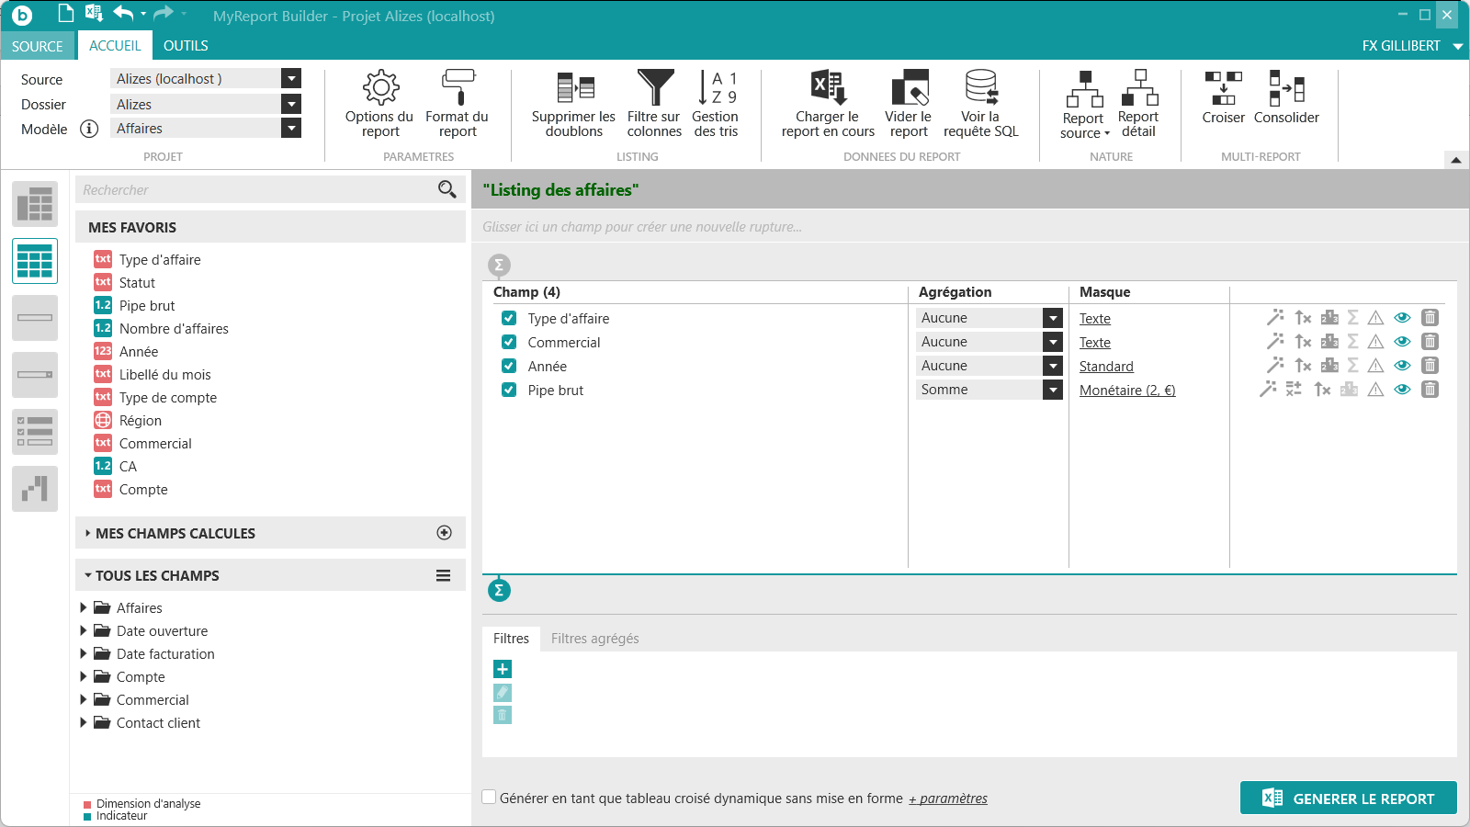The width and height of the screenshot is (1470, 827).
Task: Click the Rechercher search field
Action: [257, 190]
